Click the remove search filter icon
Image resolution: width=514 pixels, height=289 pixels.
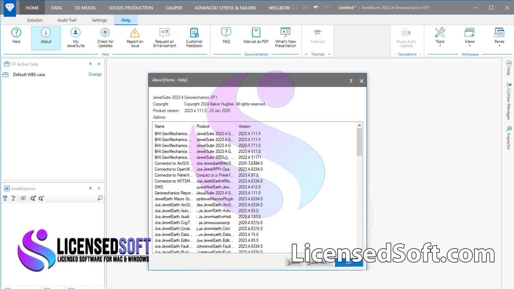click(x=41, y=198)
